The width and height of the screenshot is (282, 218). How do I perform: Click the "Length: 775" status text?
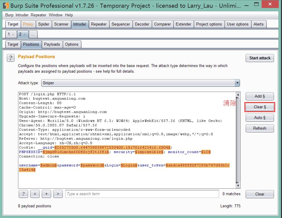[231, 206]
